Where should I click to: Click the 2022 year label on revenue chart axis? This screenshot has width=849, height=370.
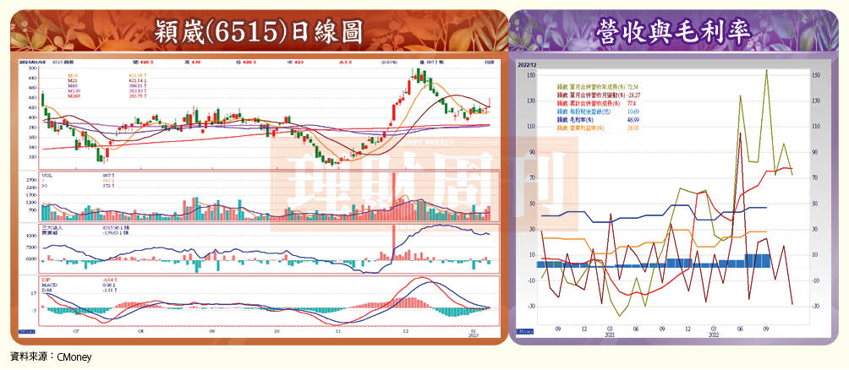tap(714, 335)
